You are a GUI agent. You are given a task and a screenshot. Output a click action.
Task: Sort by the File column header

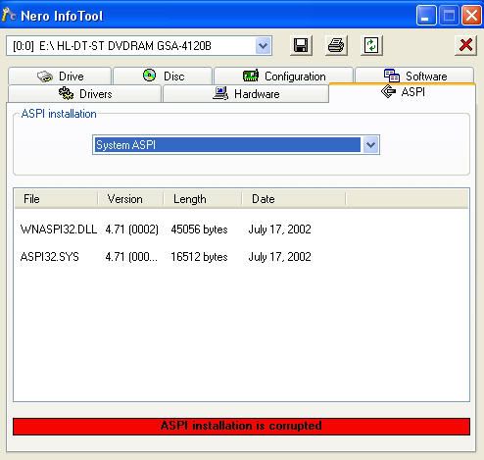(56, 199)
